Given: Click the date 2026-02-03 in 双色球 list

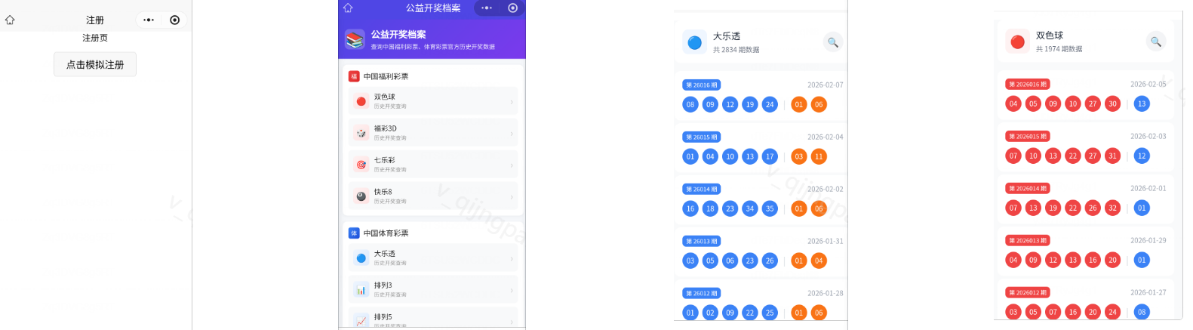Looking at the screenshot, I should pos(1148,137).
